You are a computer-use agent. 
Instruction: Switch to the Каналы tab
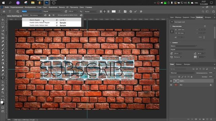pos(179,64)
